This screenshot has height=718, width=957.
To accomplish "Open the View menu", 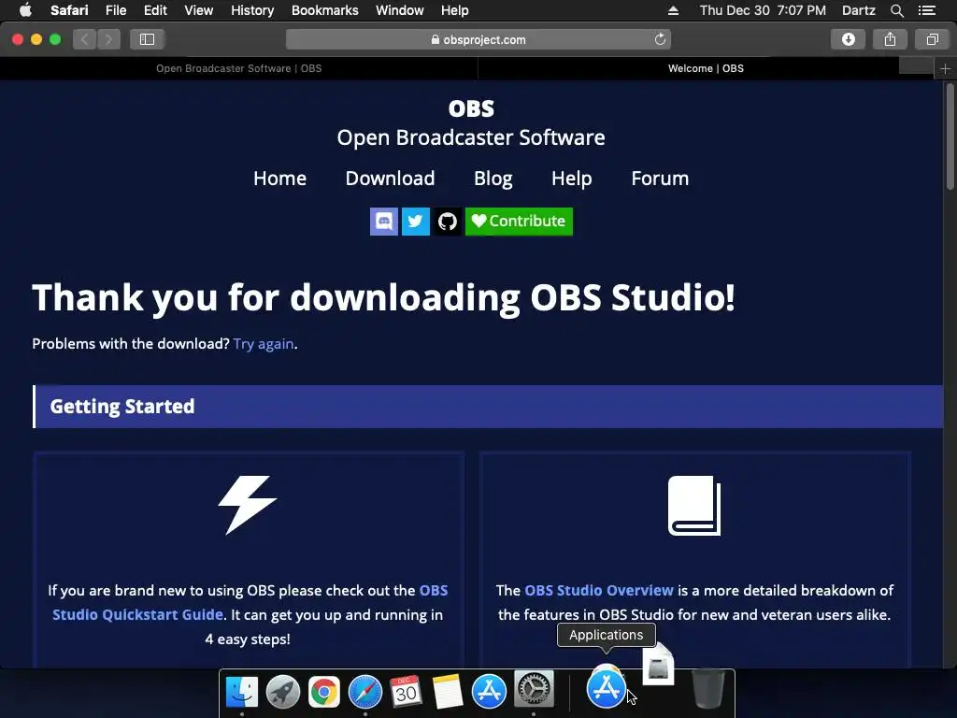I will pyautogui.click(x=199, y=10).
